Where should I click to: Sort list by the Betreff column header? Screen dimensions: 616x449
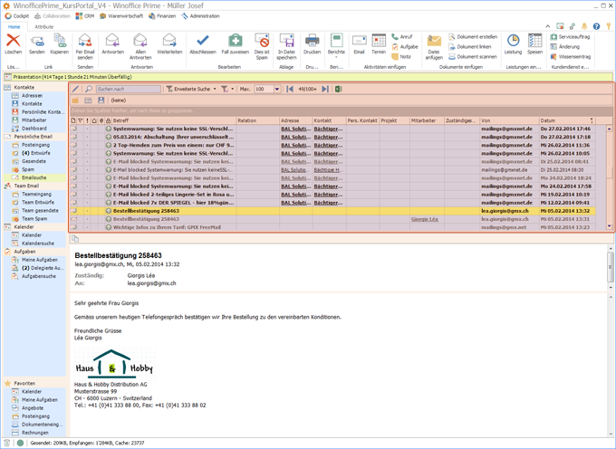pos(174,120)
